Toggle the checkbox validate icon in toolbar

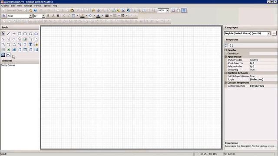123,10
